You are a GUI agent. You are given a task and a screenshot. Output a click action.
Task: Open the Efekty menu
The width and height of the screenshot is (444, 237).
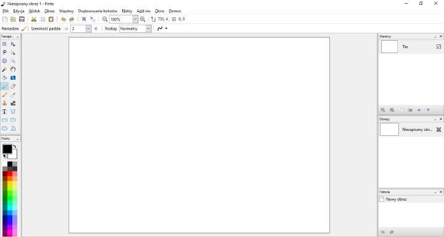[127, 11]
